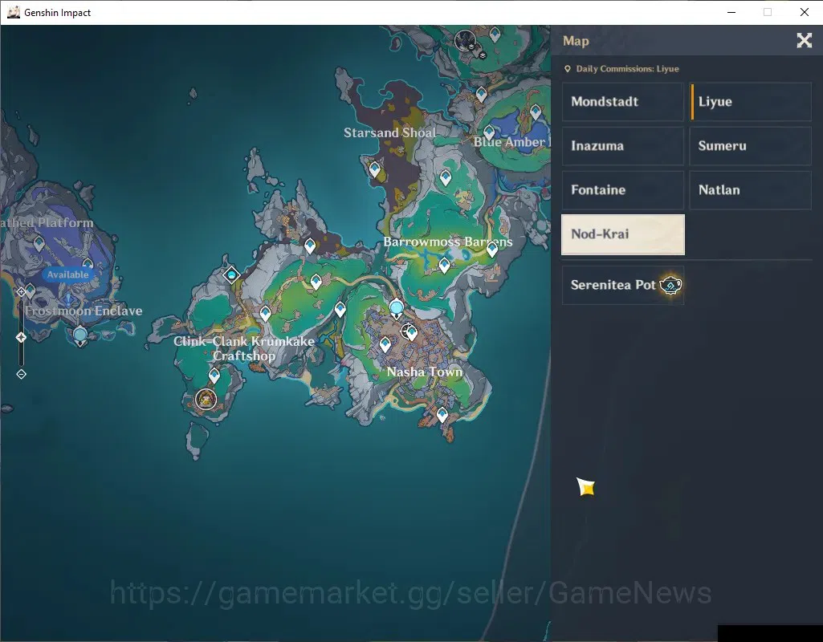The image size is (823, 642).
Task: Close the Map region panel
Action: coord(804,40)
